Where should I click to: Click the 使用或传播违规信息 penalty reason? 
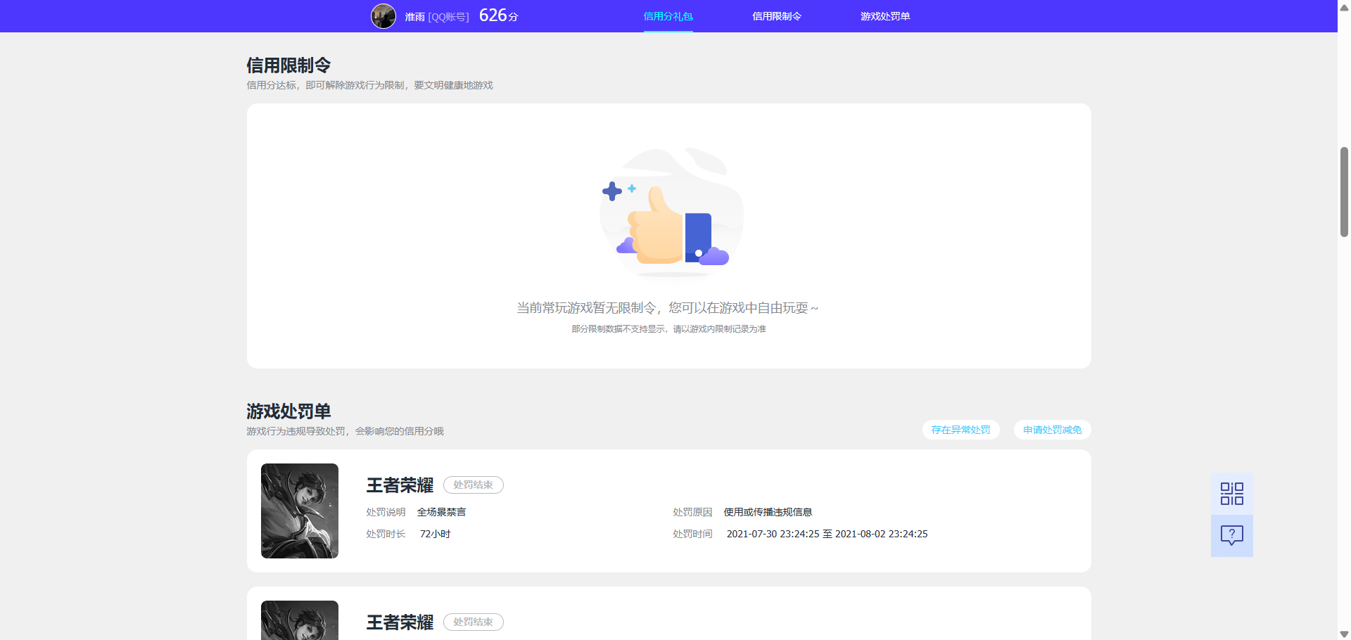click(768, 512)
